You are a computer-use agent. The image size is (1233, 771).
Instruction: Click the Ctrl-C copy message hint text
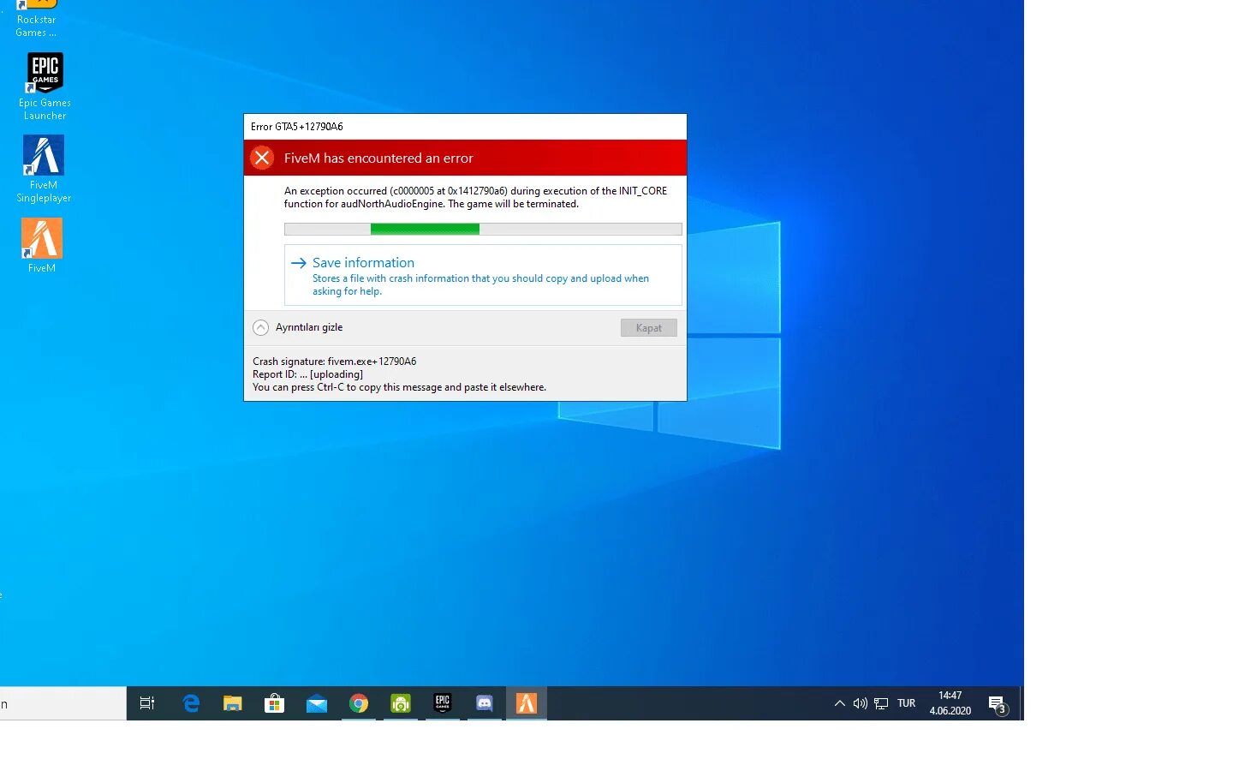point(399,387)
